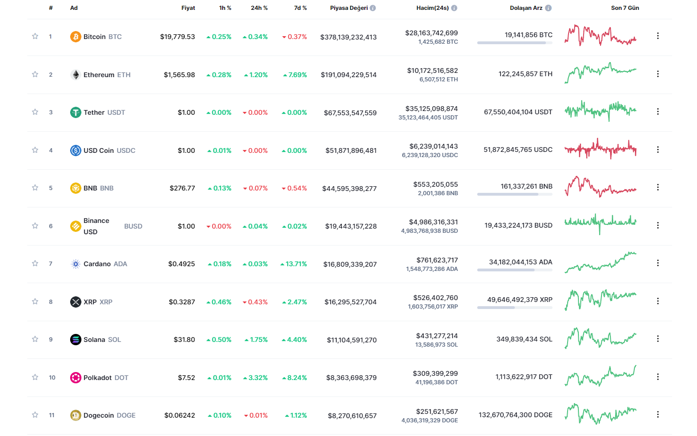Screen dimensions: 697x436
Task: Click the Ethereum diamond logo icon
Action: pos(75,75)
